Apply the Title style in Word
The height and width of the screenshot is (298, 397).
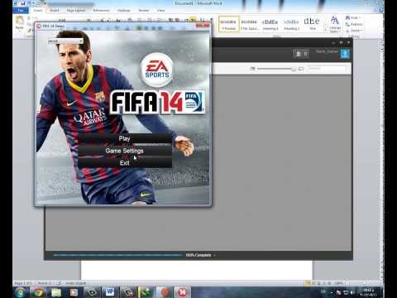pos(312,24)
